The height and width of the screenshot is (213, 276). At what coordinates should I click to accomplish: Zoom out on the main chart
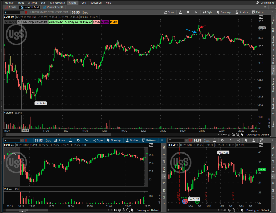click(238, 135)
